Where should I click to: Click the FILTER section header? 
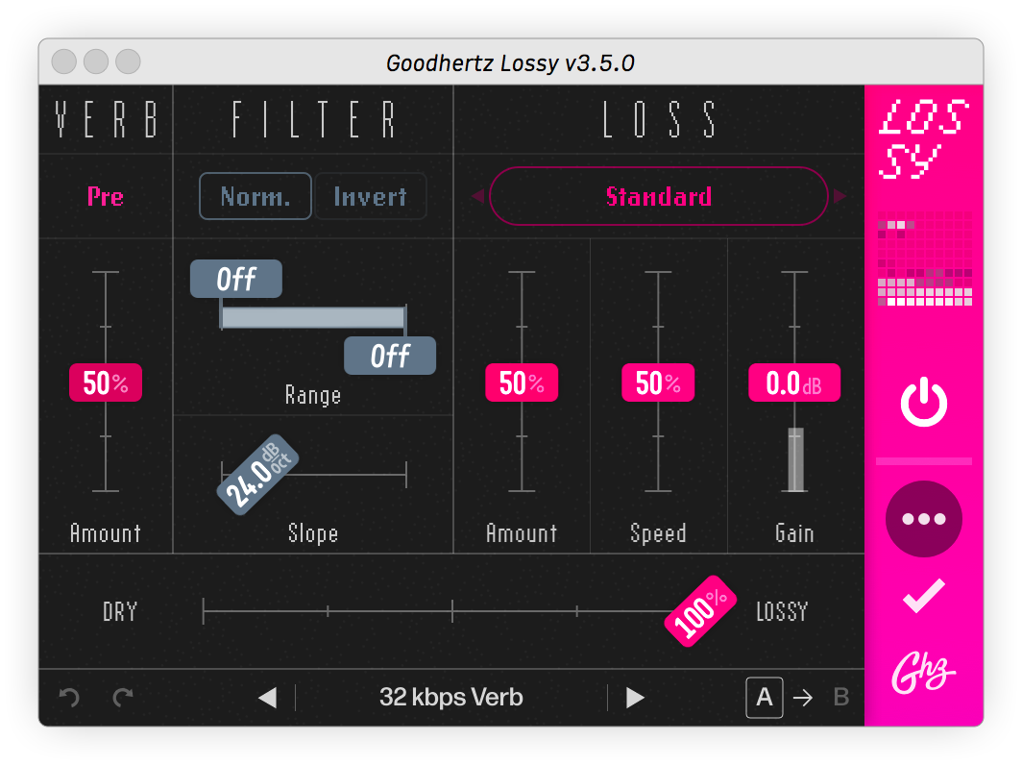click(313, 119)
